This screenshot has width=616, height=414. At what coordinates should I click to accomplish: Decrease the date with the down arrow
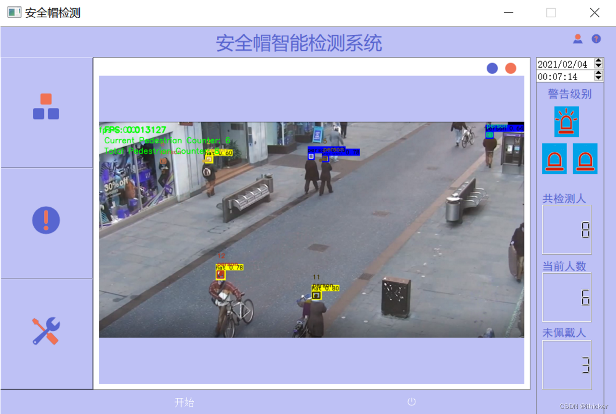tap(599, 66)
